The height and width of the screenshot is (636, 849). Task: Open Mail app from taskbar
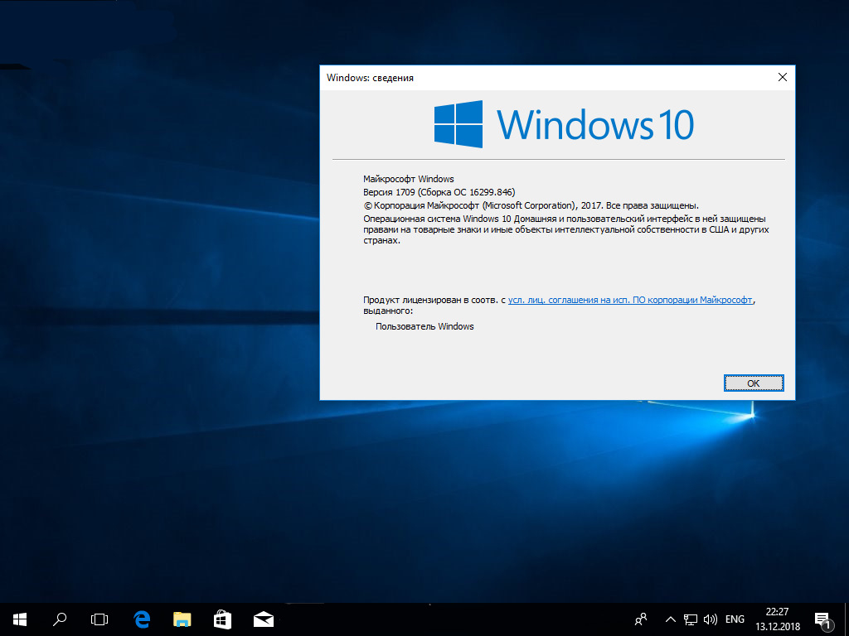pyautogui.click(x=263, y=619)
